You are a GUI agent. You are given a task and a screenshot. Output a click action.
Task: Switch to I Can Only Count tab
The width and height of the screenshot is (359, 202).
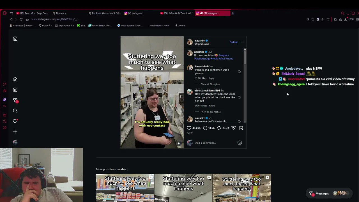pyautogui.click(x=176, y=13)
